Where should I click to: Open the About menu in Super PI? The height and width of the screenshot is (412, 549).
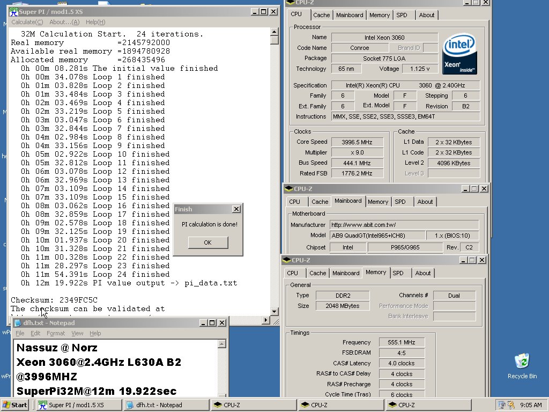click(64, 22)
